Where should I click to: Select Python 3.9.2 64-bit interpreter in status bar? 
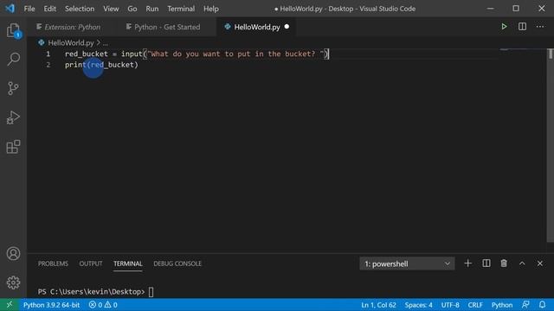click(52, 305)
